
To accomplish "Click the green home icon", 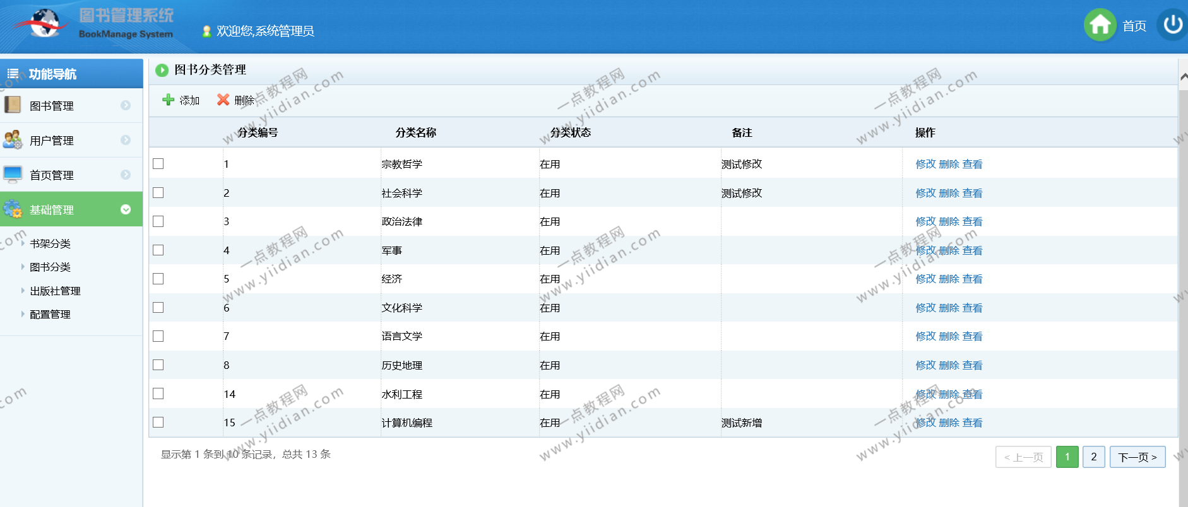I will click(x=1100, y=25).
